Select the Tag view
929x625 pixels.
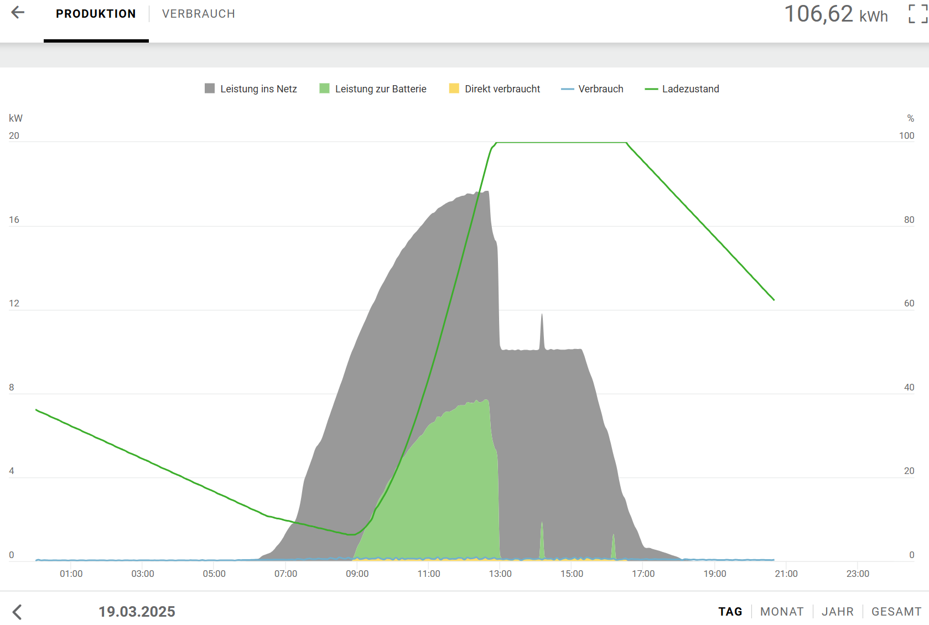pyautogui.click(x=730, y=612)
